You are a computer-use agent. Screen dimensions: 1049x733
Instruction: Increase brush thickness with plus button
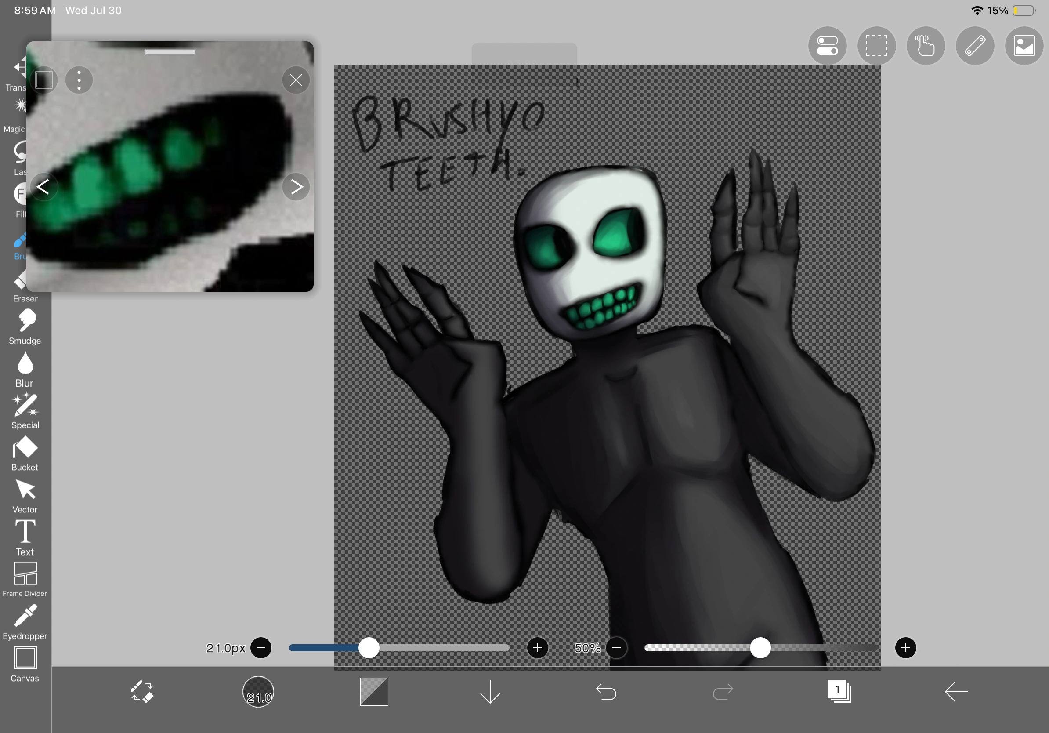click(537, 648)
